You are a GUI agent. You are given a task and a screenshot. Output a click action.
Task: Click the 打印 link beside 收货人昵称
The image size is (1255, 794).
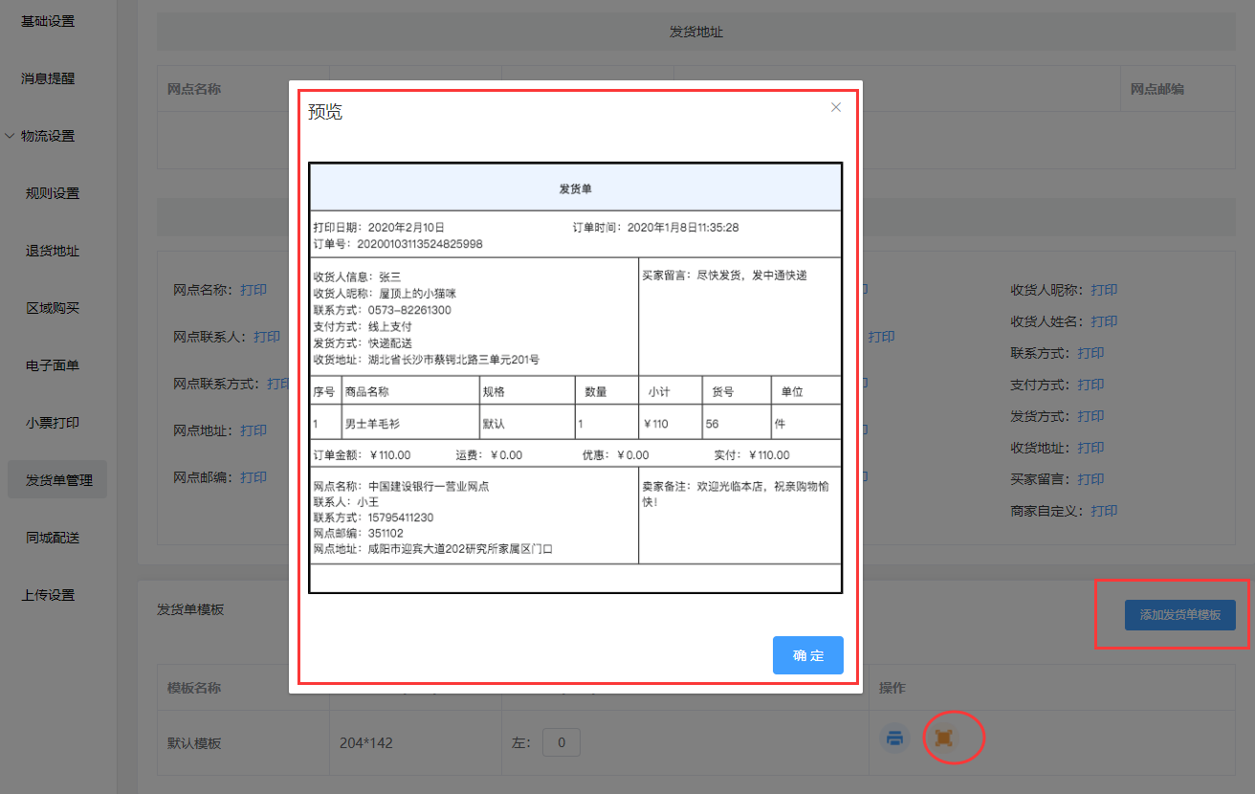pyautogui.click(x=1104, y=290)
